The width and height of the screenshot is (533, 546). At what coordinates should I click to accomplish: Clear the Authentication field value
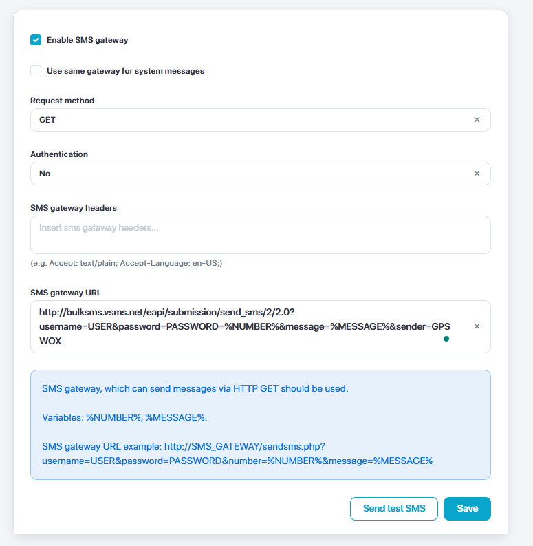point(477,174)
